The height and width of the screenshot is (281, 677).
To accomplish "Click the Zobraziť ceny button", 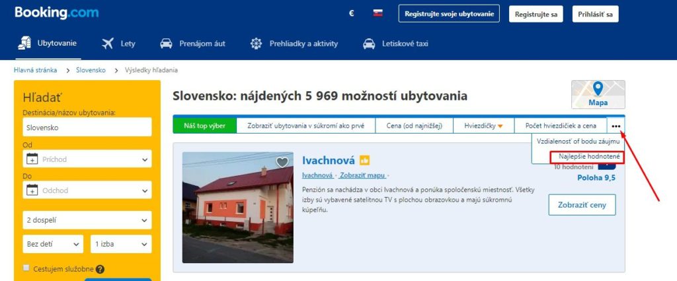I will click(582, 205).
